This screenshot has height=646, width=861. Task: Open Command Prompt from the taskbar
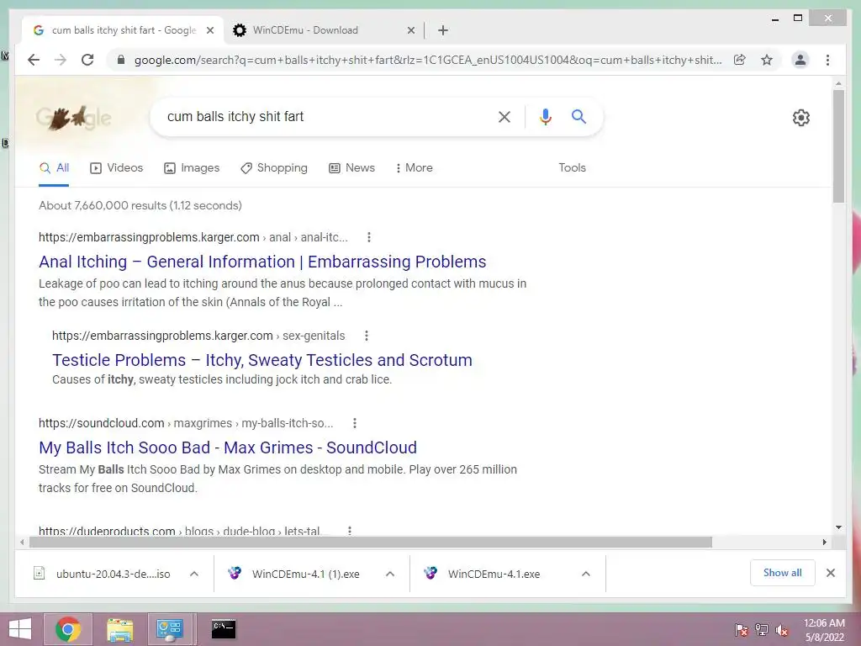[224, 629]
